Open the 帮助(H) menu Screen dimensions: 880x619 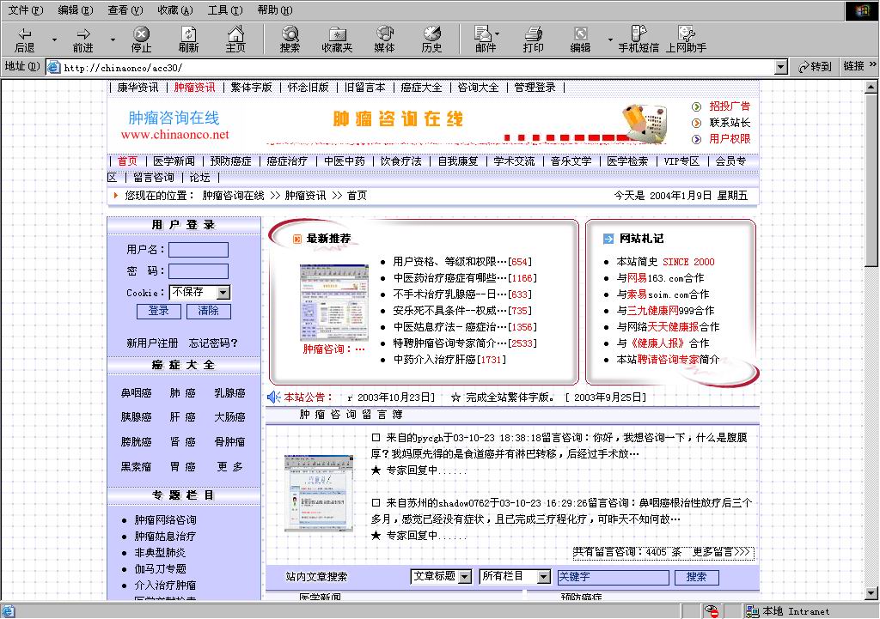(x=275, y=10)
